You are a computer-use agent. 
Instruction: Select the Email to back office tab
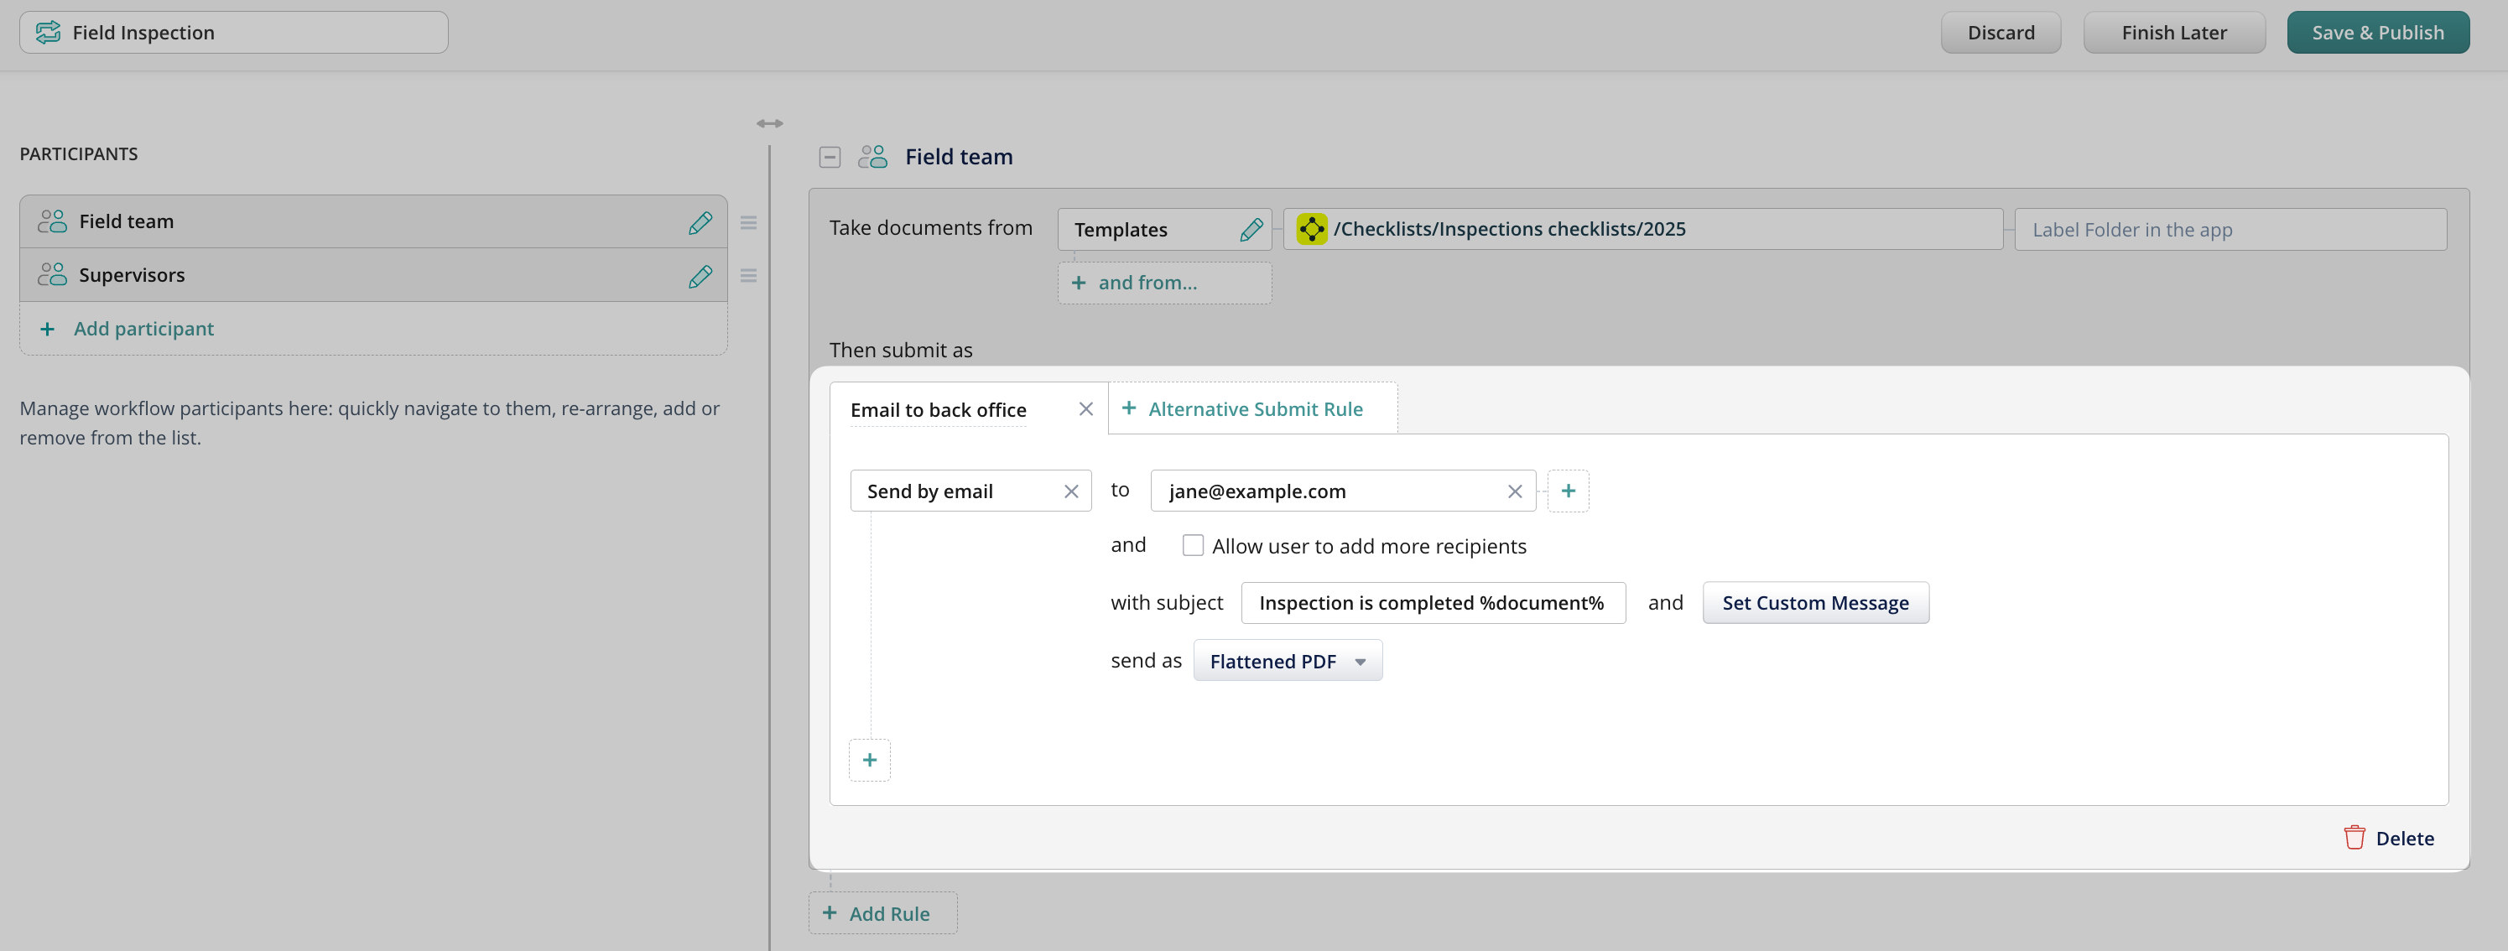pos(938,410)
